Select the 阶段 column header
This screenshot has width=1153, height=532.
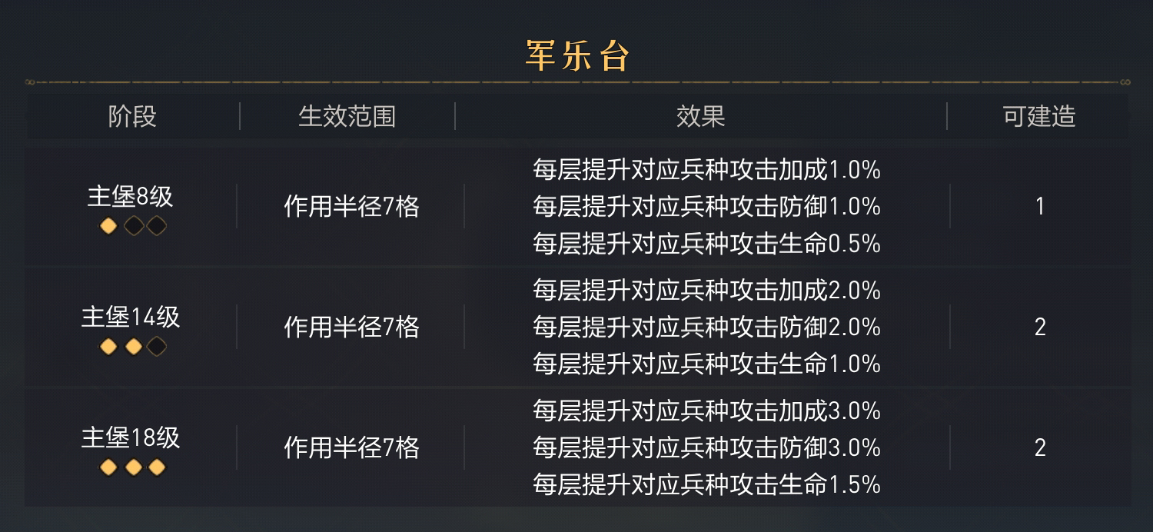pos(132,117)
